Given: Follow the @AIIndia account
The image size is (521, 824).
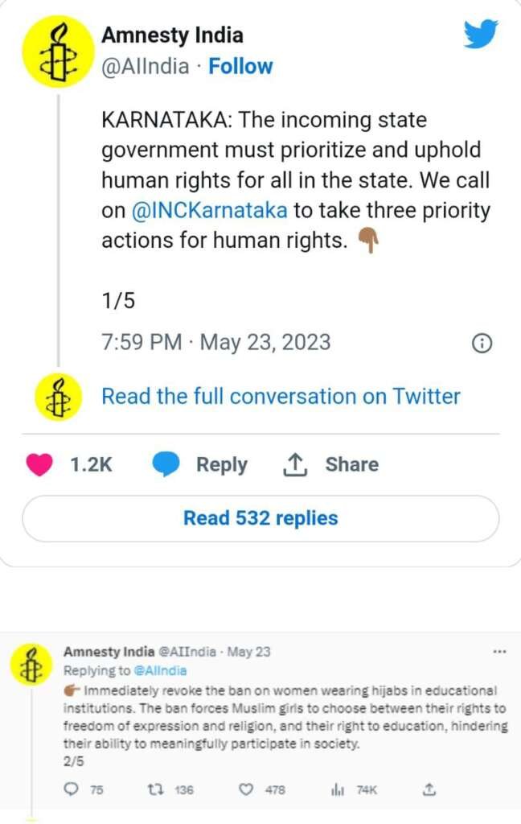Looking at the screenshot, I should 240,66.
